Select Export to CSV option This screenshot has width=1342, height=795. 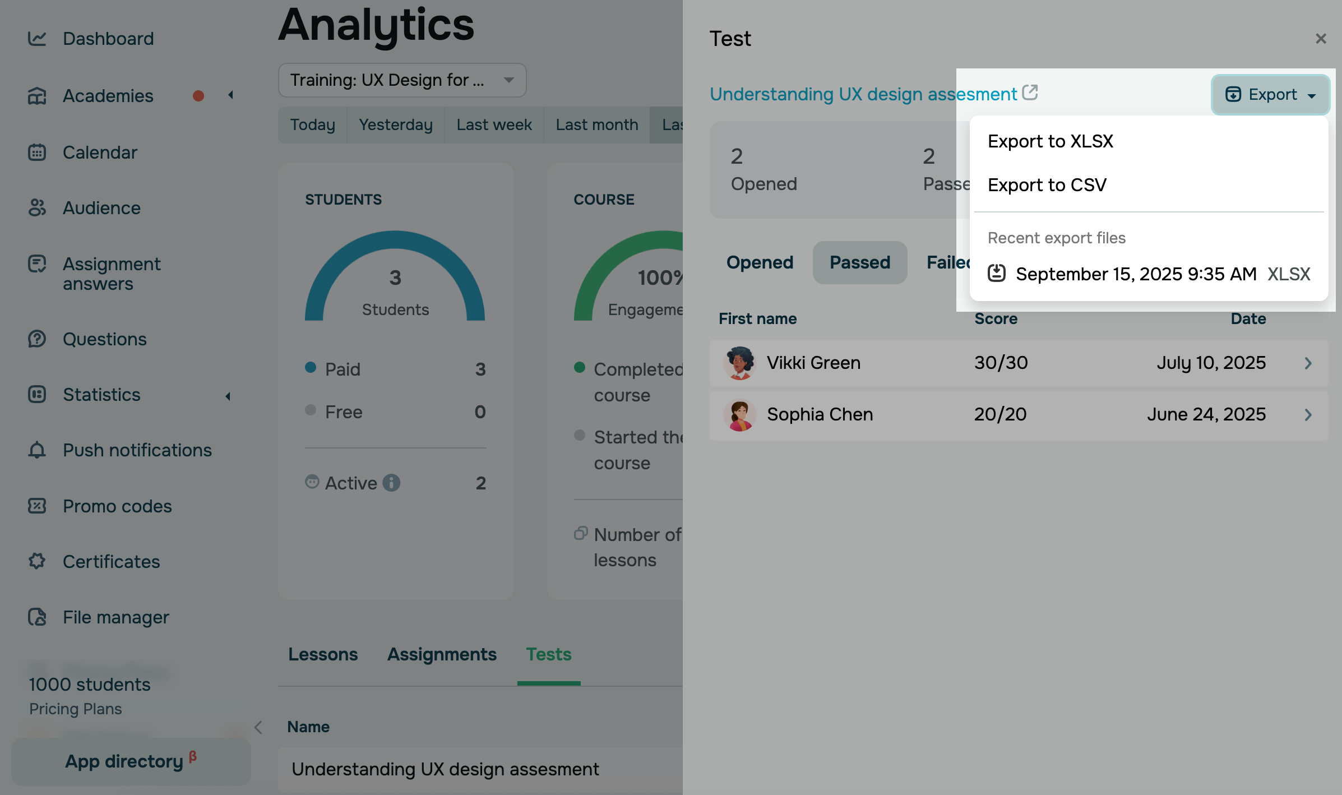(x=1047, y=185)
